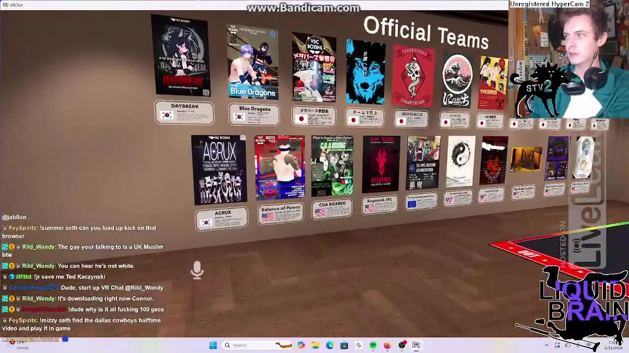
Task: Show hidden system tray icons
Action: [546, 345]
